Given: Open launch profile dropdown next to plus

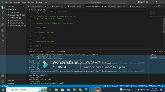Looking at the screenshot, I should coord(157,52).
